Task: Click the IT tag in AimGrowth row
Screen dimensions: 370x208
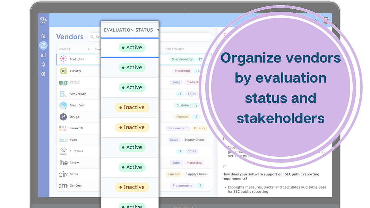Action: [x=180, y=94]
